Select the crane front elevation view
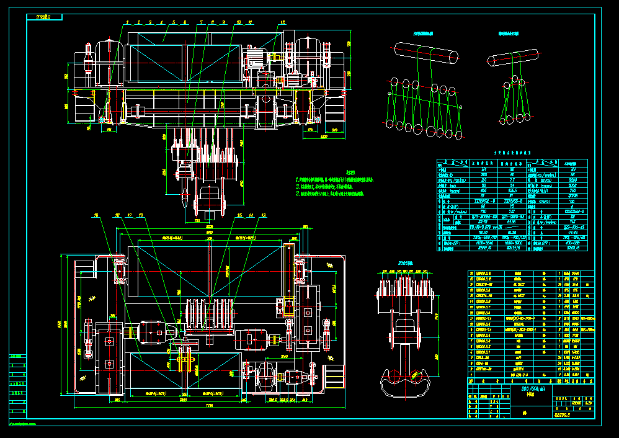619x438 pixels. (x=205, y=81)
